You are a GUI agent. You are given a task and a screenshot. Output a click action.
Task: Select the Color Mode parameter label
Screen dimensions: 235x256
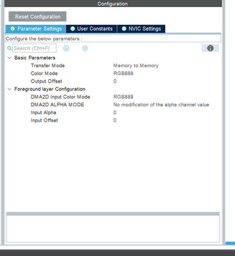pos(44,74)
